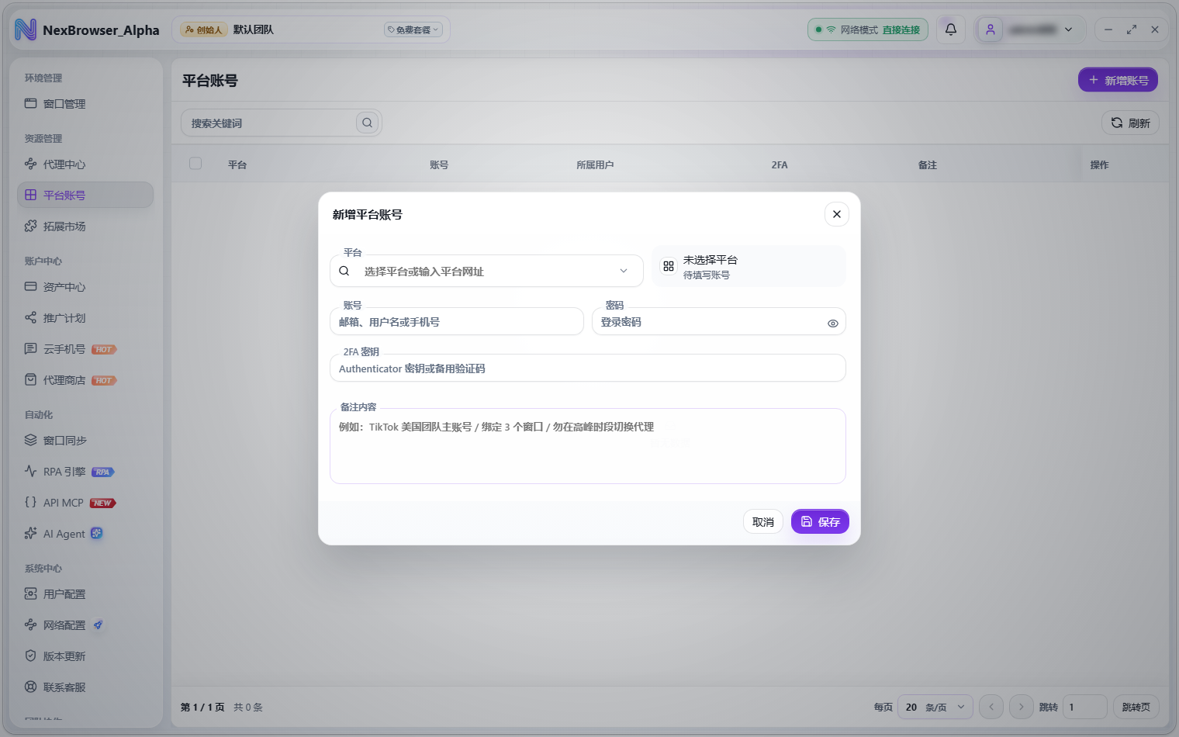The width and height of the screenshot is (1179, 737).
Task: Open API MCP sidebar entry
Action: (85, 502)
